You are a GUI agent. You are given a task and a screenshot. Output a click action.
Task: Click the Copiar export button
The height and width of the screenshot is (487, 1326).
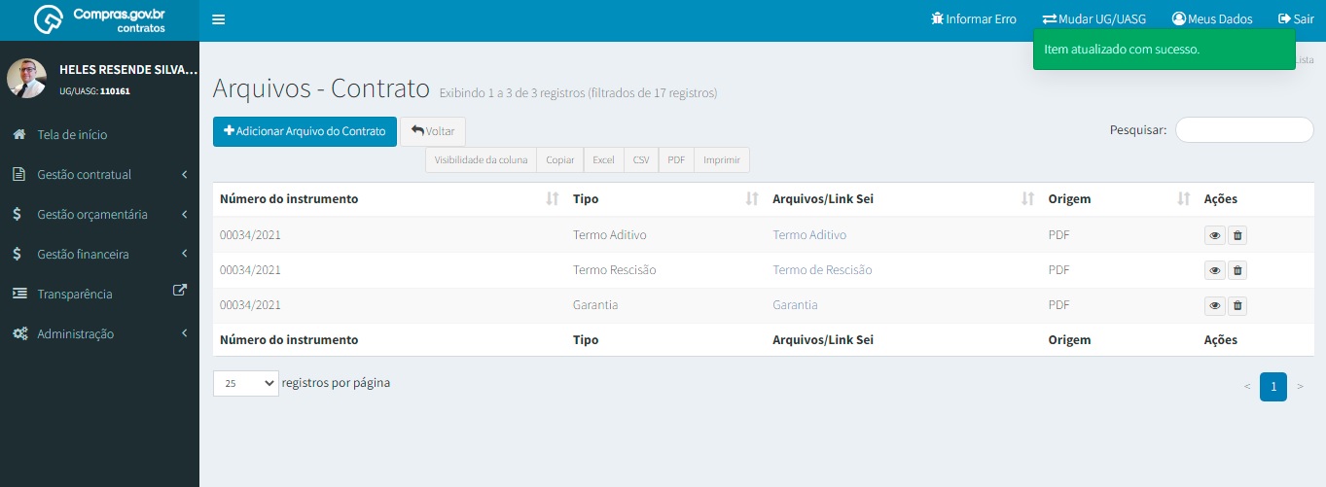[x=559, y=159]
